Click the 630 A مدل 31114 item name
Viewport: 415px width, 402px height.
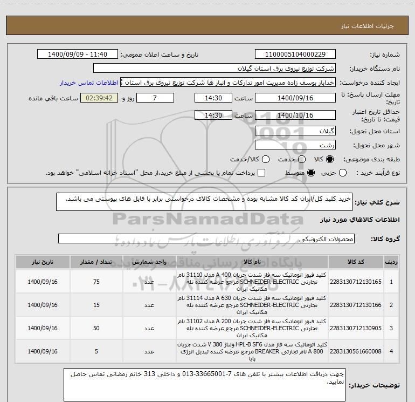tap(252, 305)
